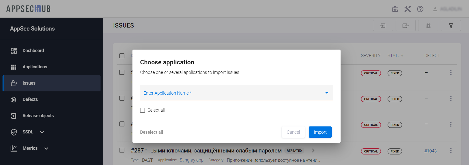Toggle the header select-all issues checkbox
The image size is (469, 165).
click(122, 56)
